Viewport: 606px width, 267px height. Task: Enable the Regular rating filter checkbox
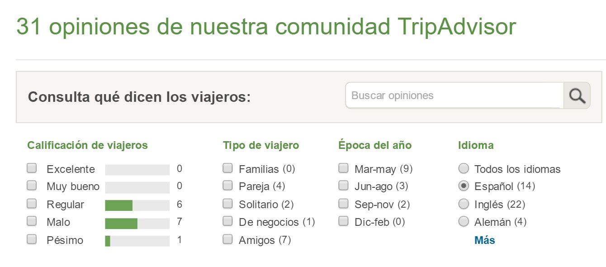click(32, 204)
